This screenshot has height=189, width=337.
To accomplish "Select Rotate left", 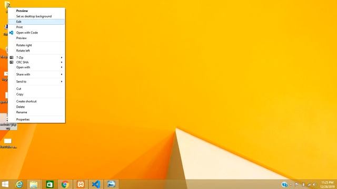I will coord(23,50).
